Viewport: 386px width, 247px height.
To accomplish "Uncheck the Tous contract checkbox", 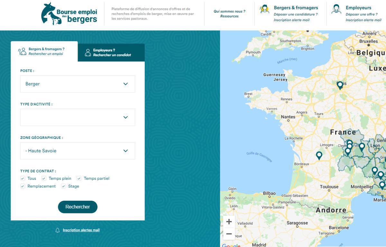I will pyautogui.click(x=23, y=178).
